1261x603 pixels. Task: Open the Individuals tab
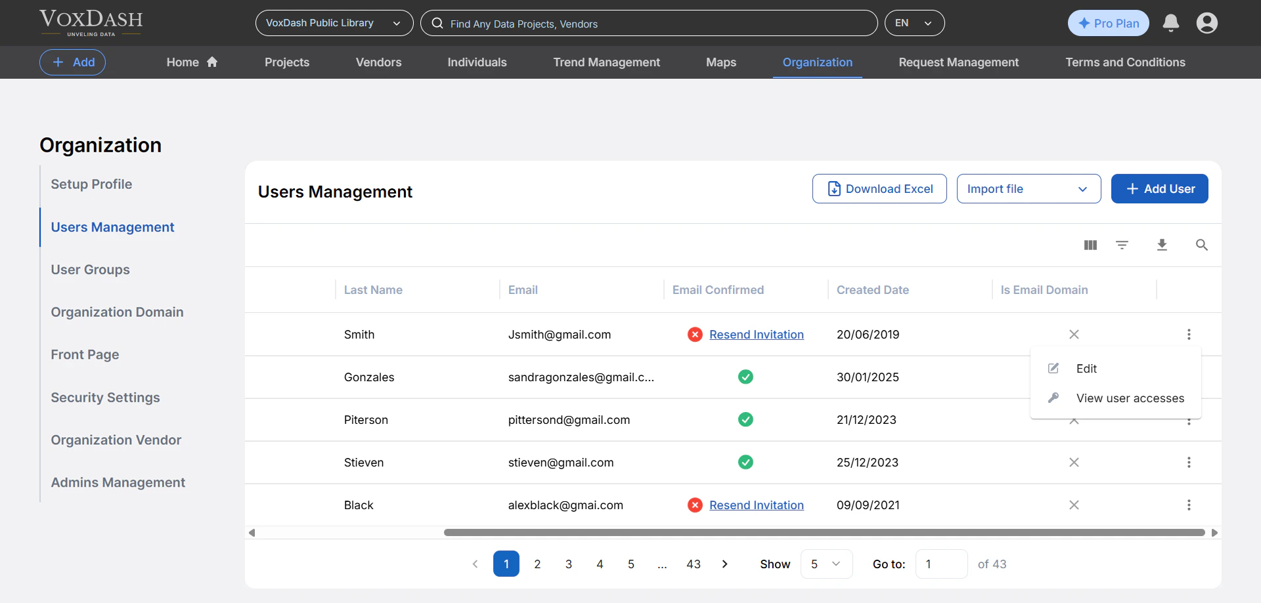(477, 62)
